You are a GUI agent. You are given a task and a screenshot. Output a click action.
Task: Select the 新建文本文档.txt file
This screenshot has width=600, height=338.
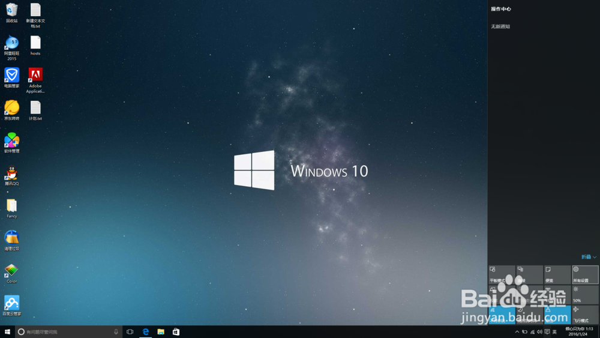point(35,16)
